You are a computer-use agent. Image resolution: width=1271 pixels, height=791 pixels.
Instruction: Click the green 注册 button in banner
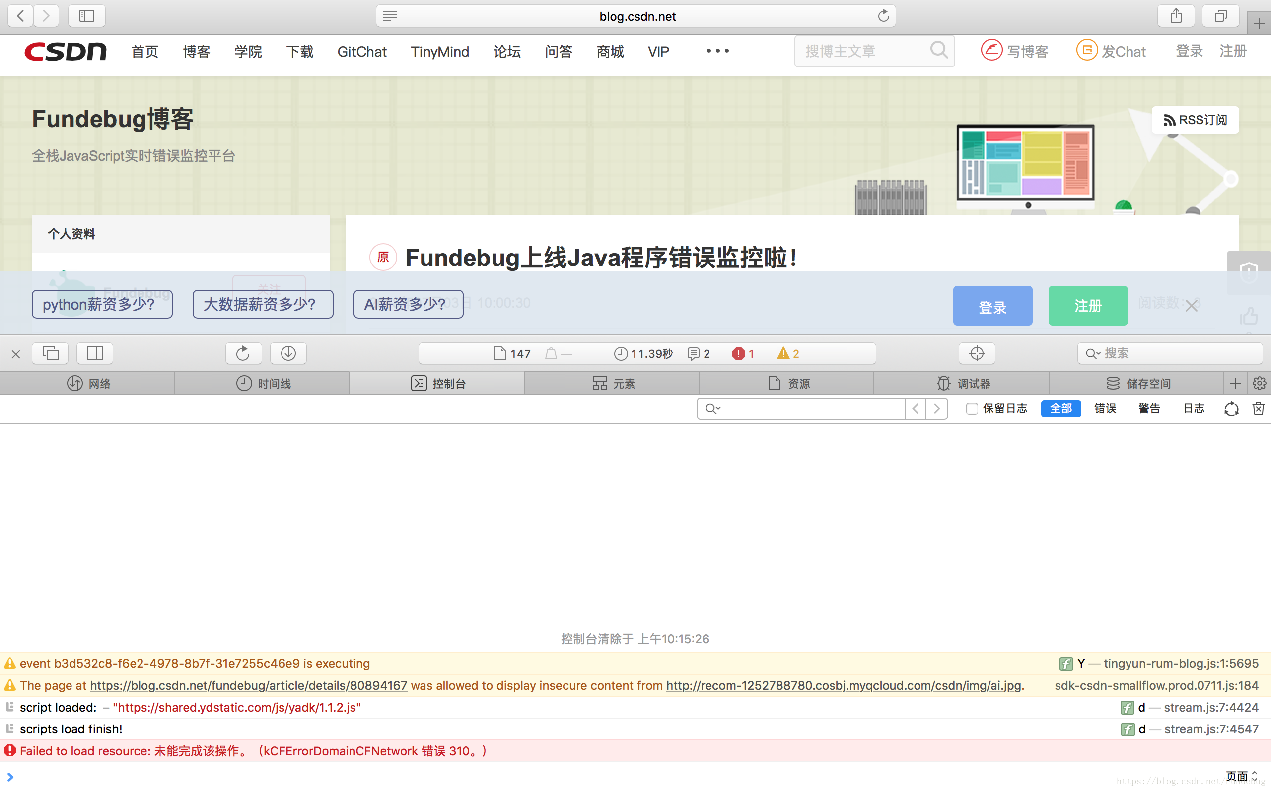(1088, 306)
